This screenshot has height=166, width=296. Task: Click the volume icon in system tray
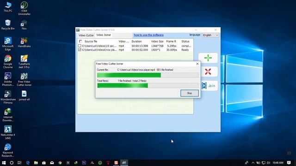click(268, 163)
